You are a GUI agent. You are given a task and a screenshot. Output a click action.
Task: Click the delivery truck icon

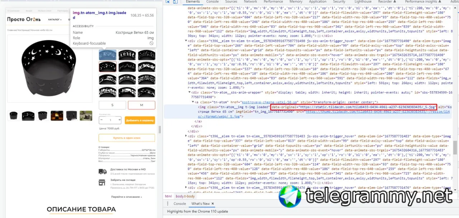coord(103,171)
